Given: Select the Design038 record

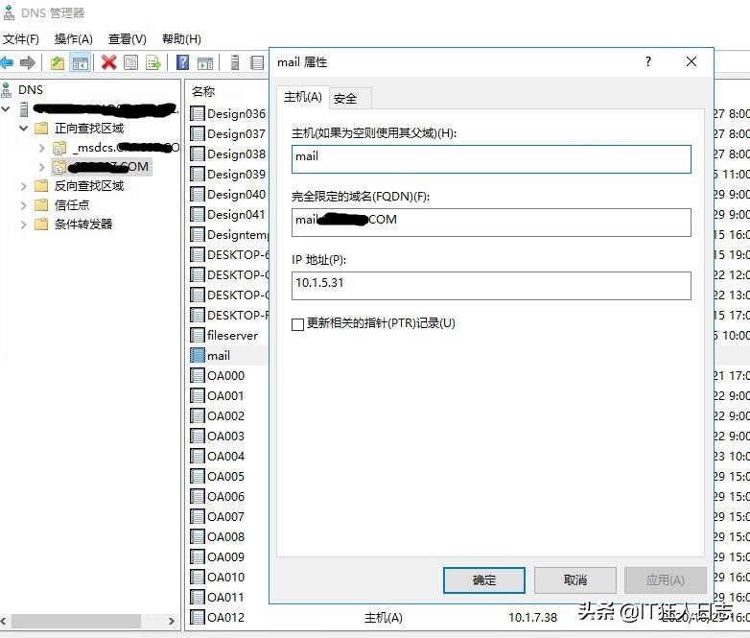Looking at the screenshot, I should coord(227,154).
